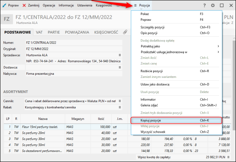
Task: Open the help question mark icon
Action: click(x=204, y=5)
